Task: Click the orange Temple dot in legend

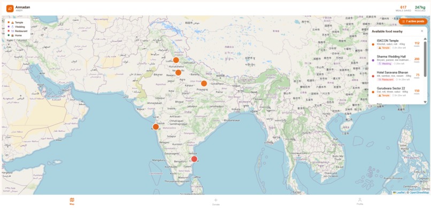Action: pos(9,22)
